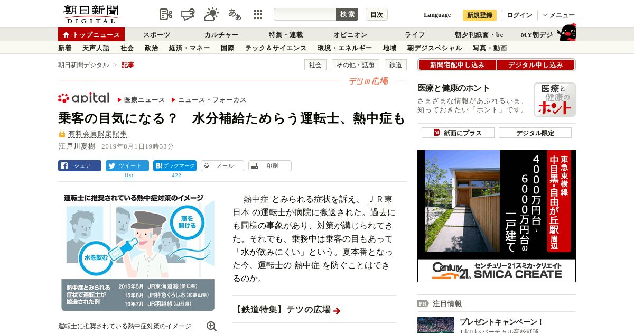Open the 特集・連載 tab

tap(286, 35)
